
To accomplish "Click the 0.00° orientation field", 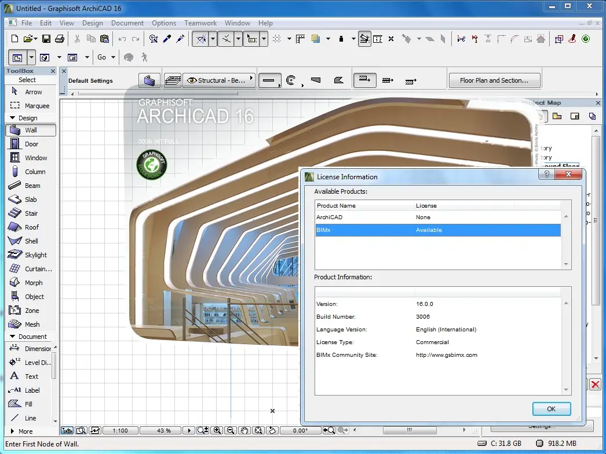I will tap(300, 430).
